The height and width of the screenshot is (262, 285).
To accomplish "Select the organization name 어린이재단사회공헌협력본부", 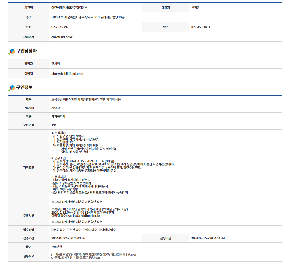I will click(69, 8).
